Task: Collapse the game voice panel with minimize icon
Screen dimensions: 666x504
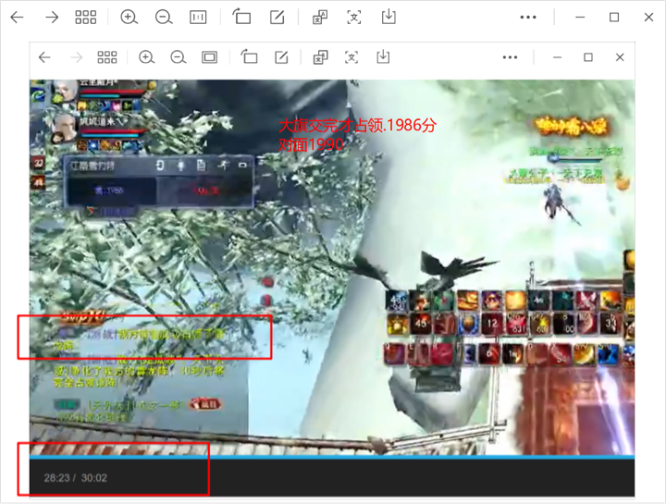Action: point(242,165)
